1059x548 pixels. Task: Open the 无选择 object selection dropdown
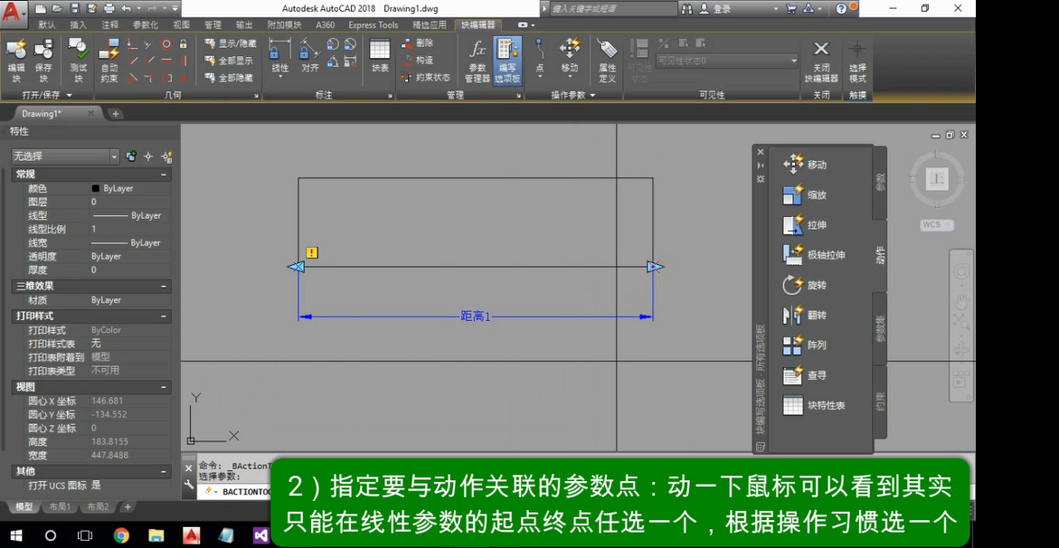click(65, 156)
